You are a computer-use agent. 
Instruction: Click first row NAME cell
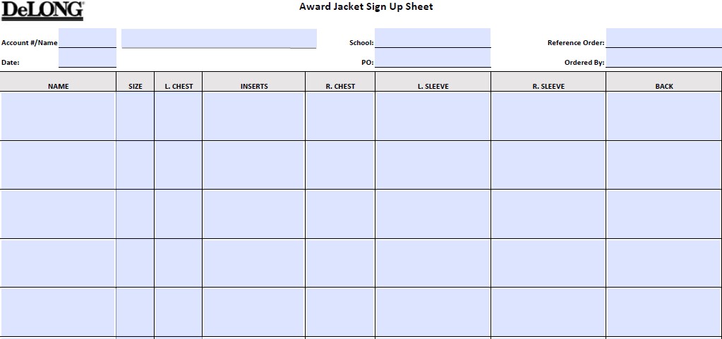59,116
